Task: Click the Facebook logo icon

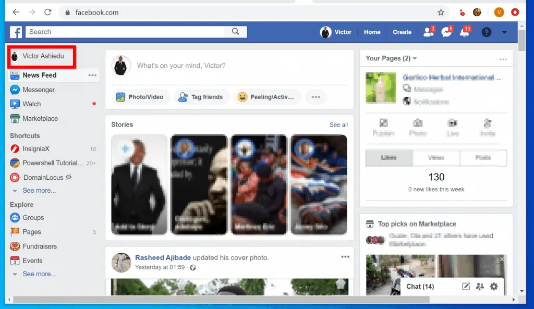Action: pyautogui.click(x=16, y=32)
